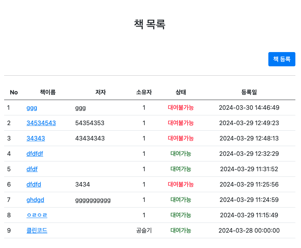301x248 pixels.
Task: Click owner value 1 in ghdgd row
Action: pos(144,200)
